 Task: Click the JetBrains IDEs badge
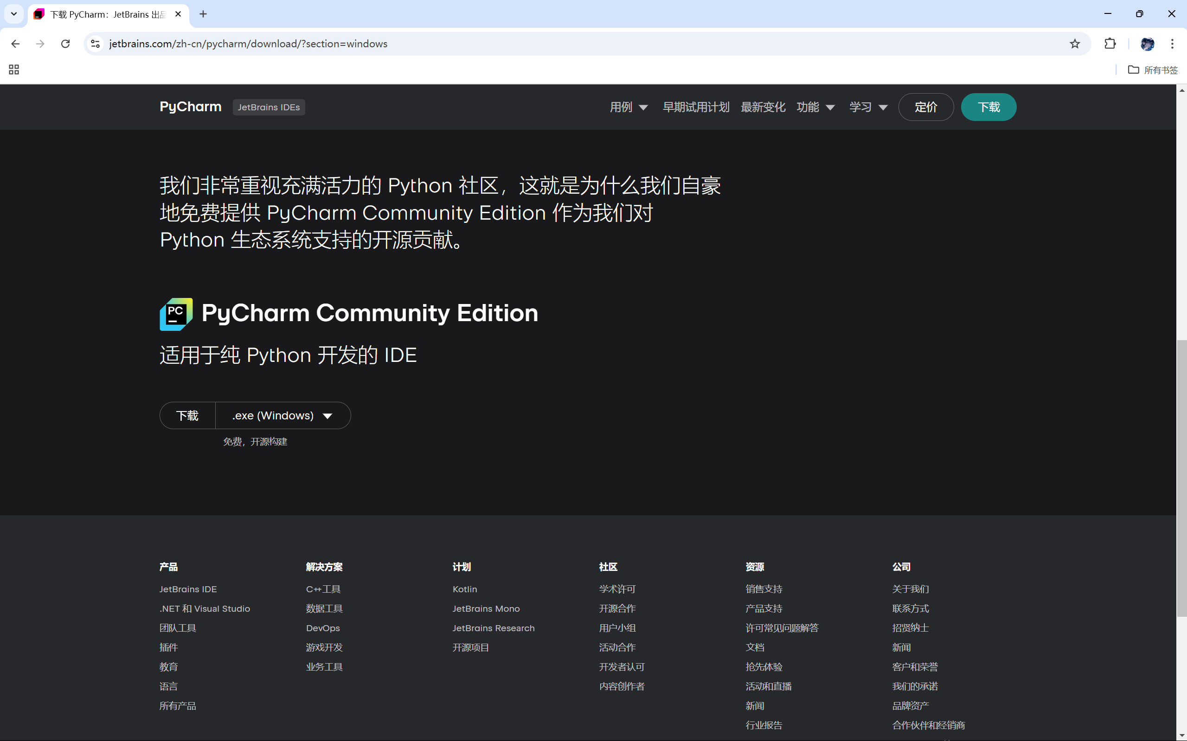pyautogui.click(x=269, y=108)
